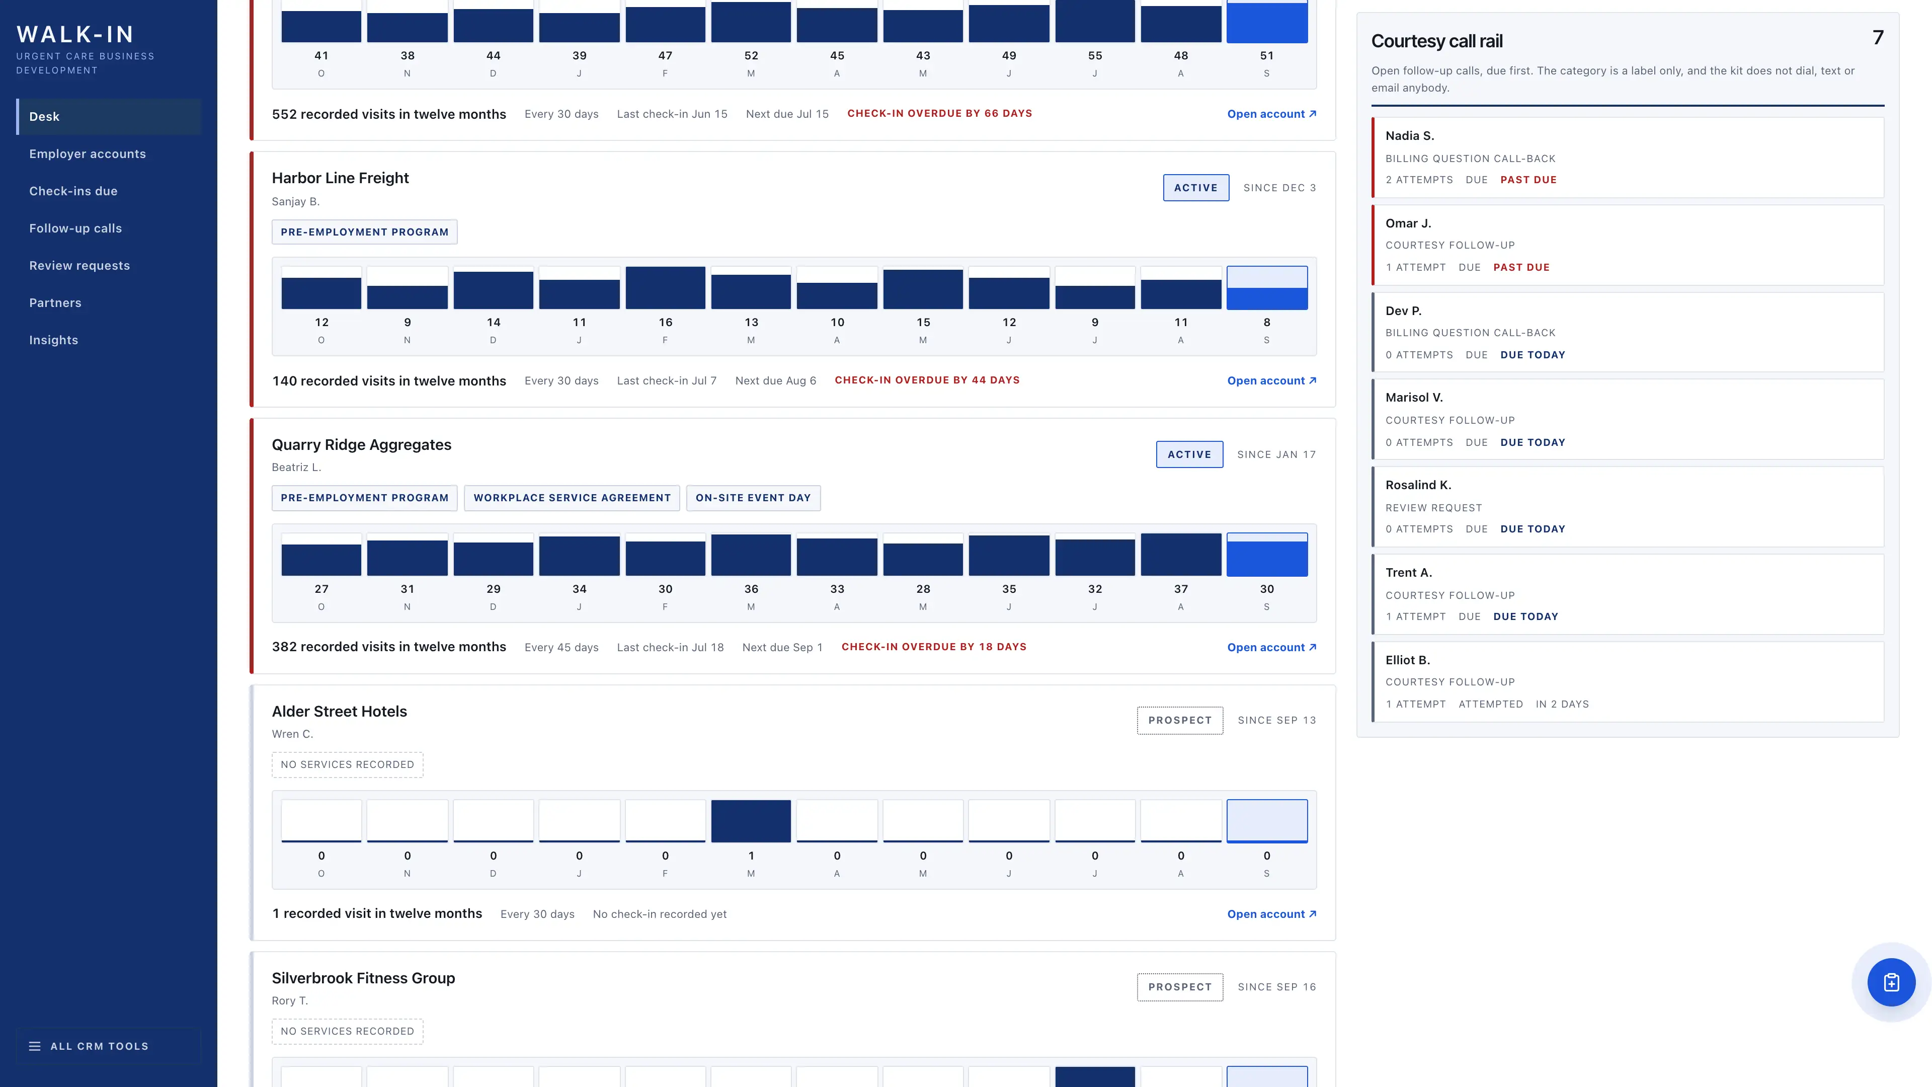Open Quarry Ridge Aggregates account link
1932x1087 pixels.
(x=1271, y=647)
